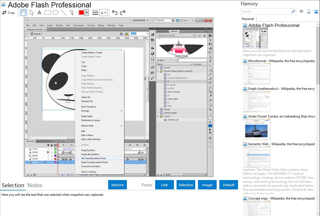
Task: Select the freehand squiggle drawing tool
Action: coord(72,13)
